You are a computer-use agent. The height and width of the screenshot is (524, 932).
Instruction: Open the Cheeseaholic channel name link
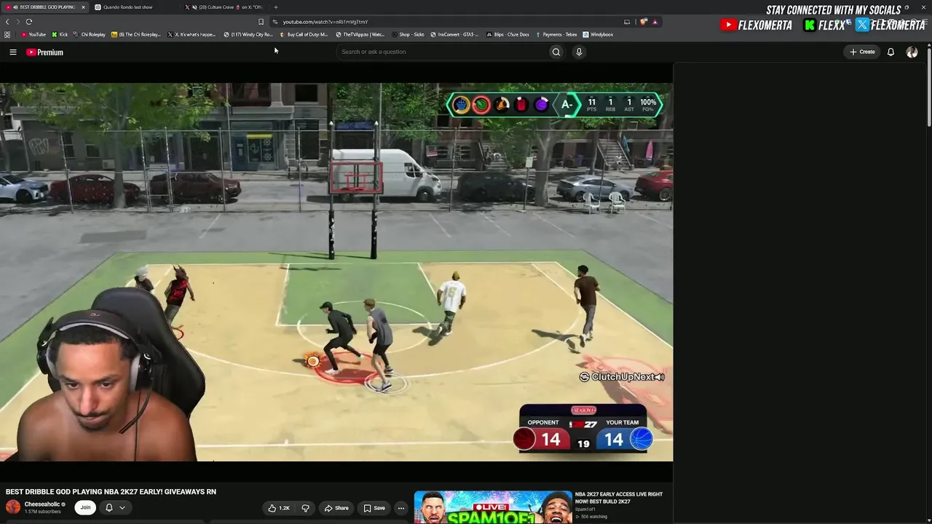pyautogui.click(x=42, y=504)
